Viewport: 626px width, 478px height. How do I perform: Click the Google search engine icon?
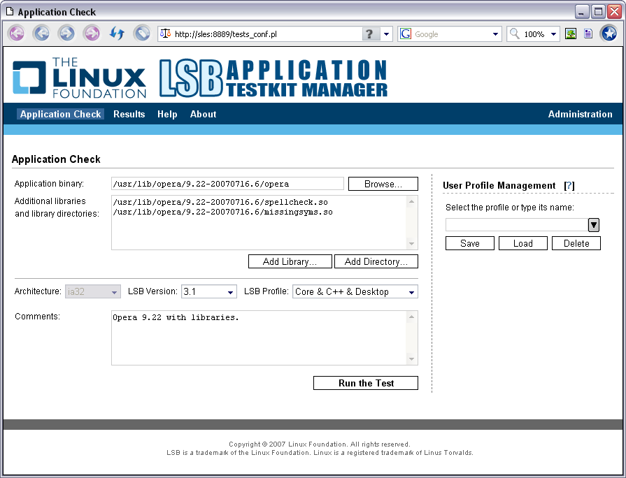406,34
